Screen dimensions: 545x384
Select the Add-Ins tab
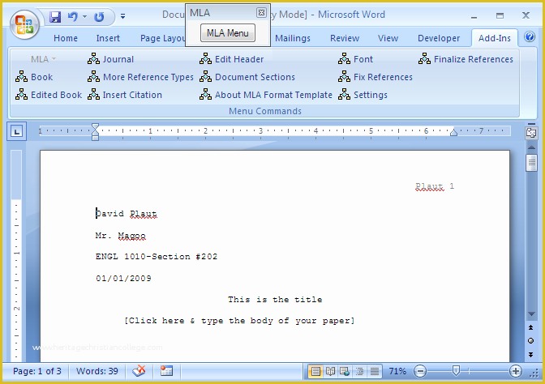494,38
